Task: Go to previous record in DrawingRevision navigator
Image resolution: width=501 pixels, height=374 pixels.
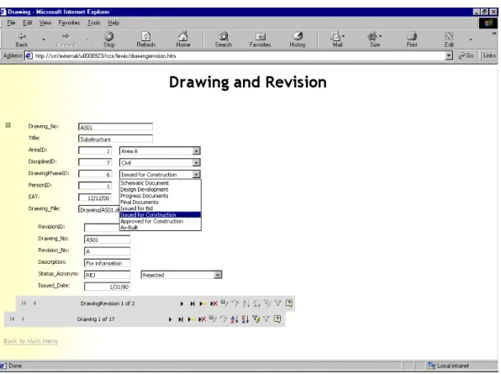Action: [x=34, y=303]
